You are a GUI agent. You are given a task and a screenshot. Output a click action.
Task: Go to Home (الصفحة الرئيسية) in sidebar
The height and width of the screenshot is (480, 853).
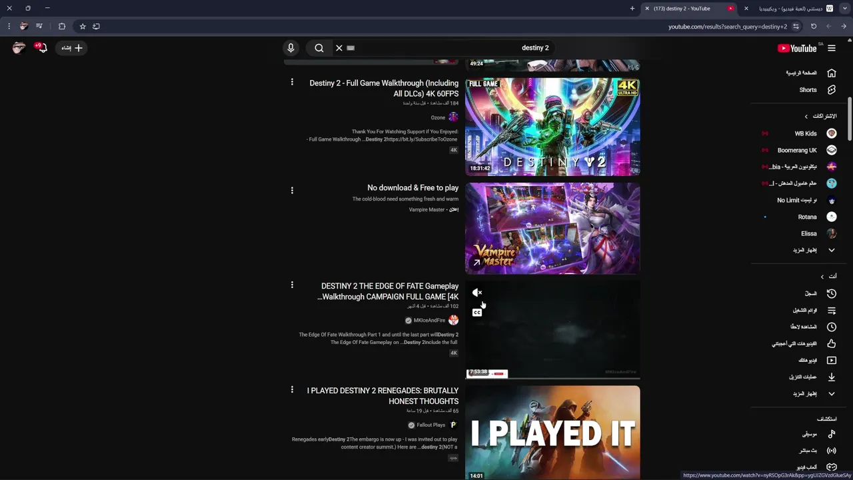811,73
